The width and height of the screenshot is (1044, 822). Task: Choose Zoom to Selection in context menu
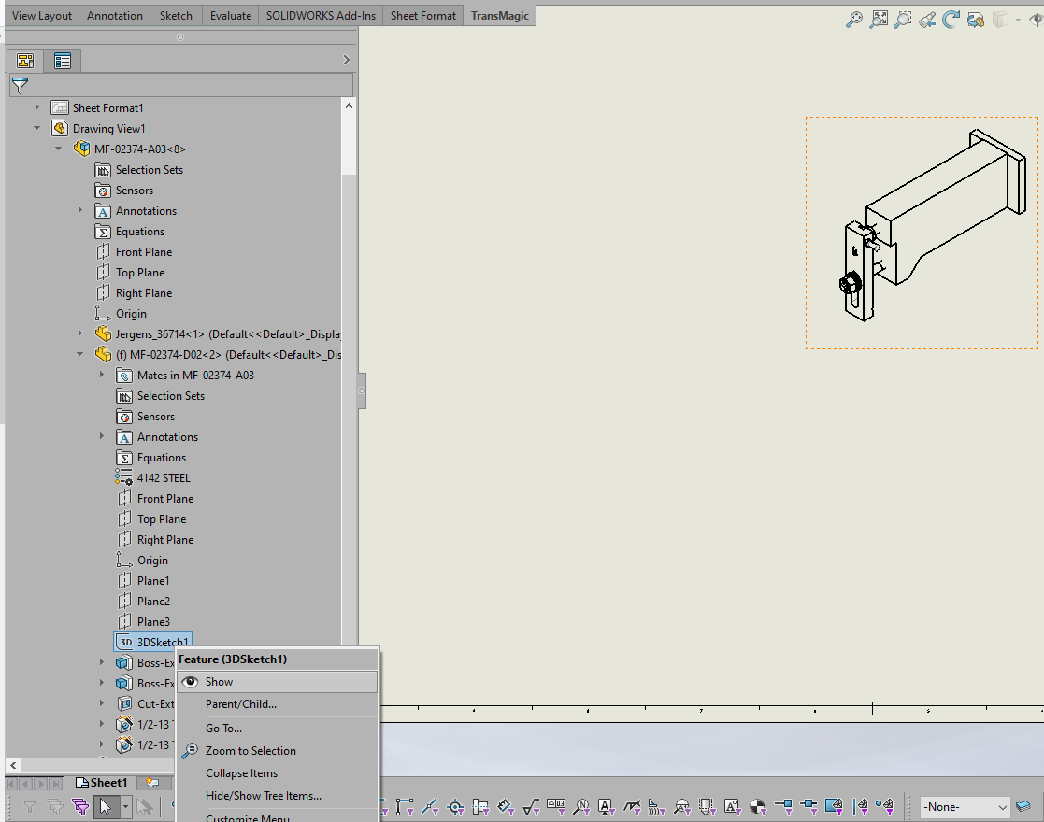tap(277, 751)
